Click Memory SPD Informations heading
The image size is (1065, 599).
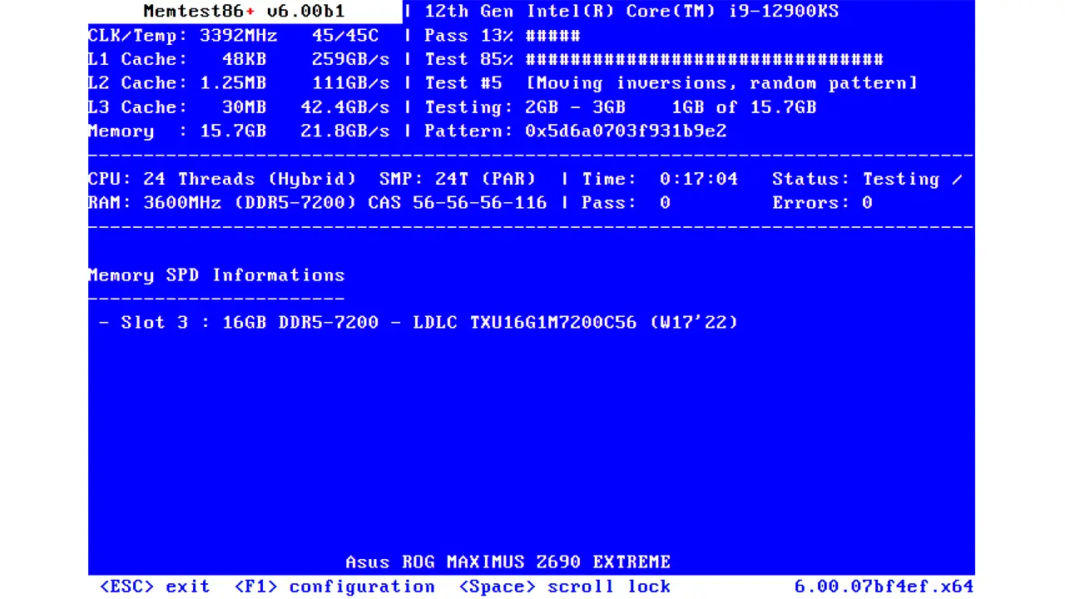pos(216,275)
